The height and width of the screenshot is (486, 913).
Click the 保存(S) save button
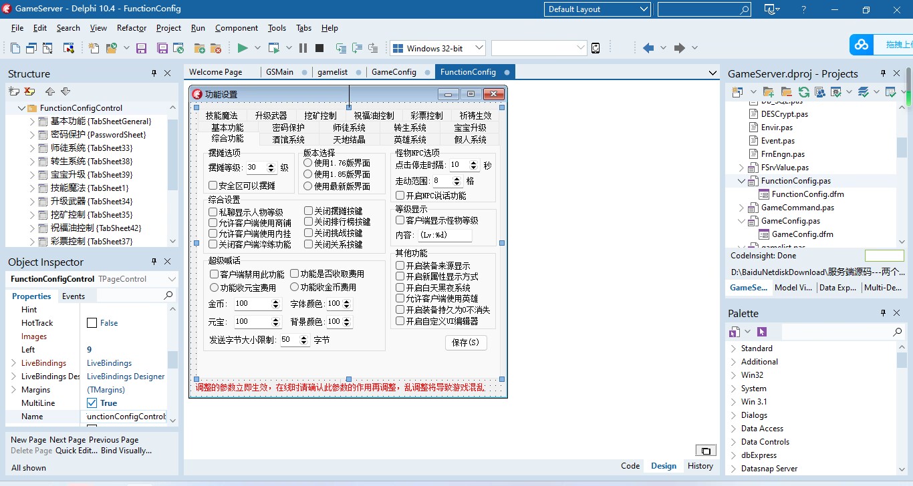(466, 342)
